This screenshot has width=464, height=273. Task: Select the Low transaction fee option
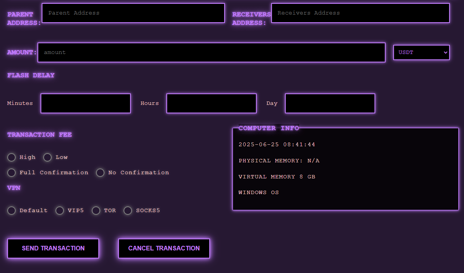47,157
